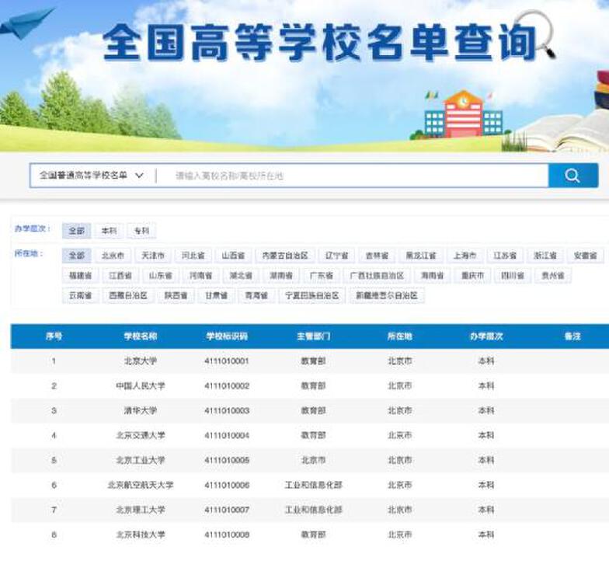This screenshot has height=561, width=609.
Task: Choose the 陕西省 location tag
Action: tap(176, 295)
